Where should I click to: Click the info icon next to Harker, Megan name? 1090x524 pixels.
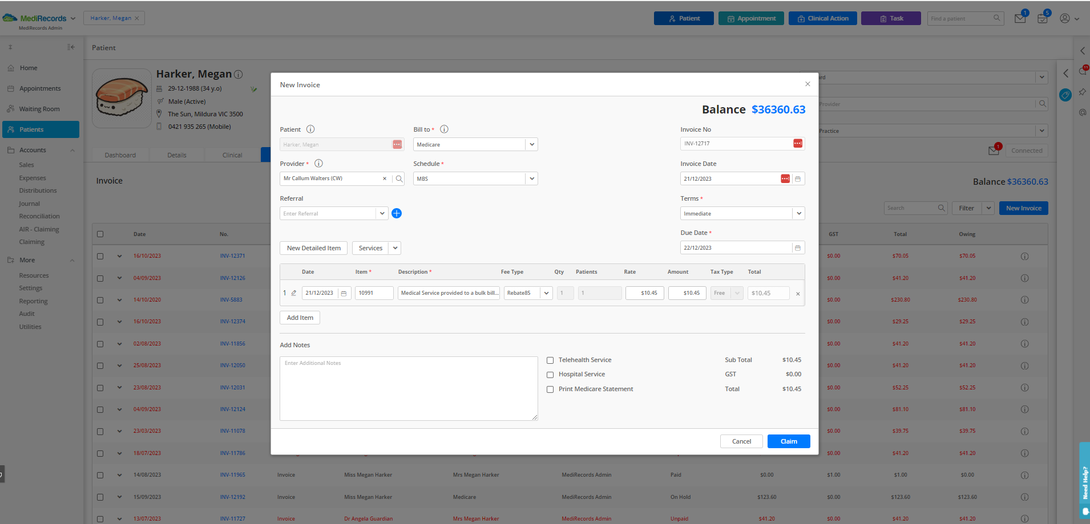(239, 75)
